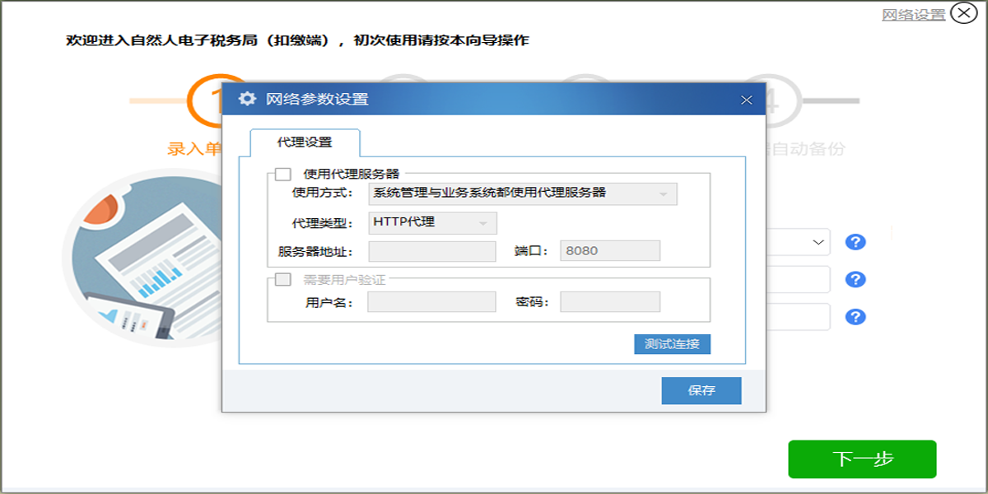Click the green 下一步 button

coord(862,459)
